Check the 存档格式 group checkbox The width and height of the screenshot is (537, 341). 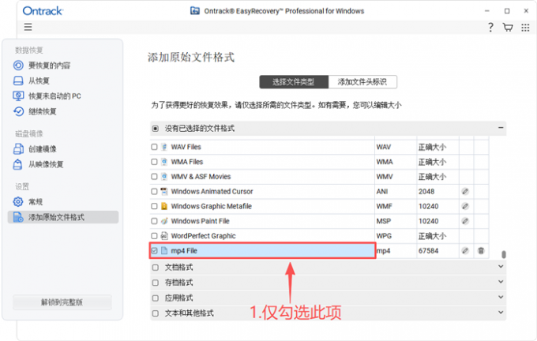(x=156, y=283)
